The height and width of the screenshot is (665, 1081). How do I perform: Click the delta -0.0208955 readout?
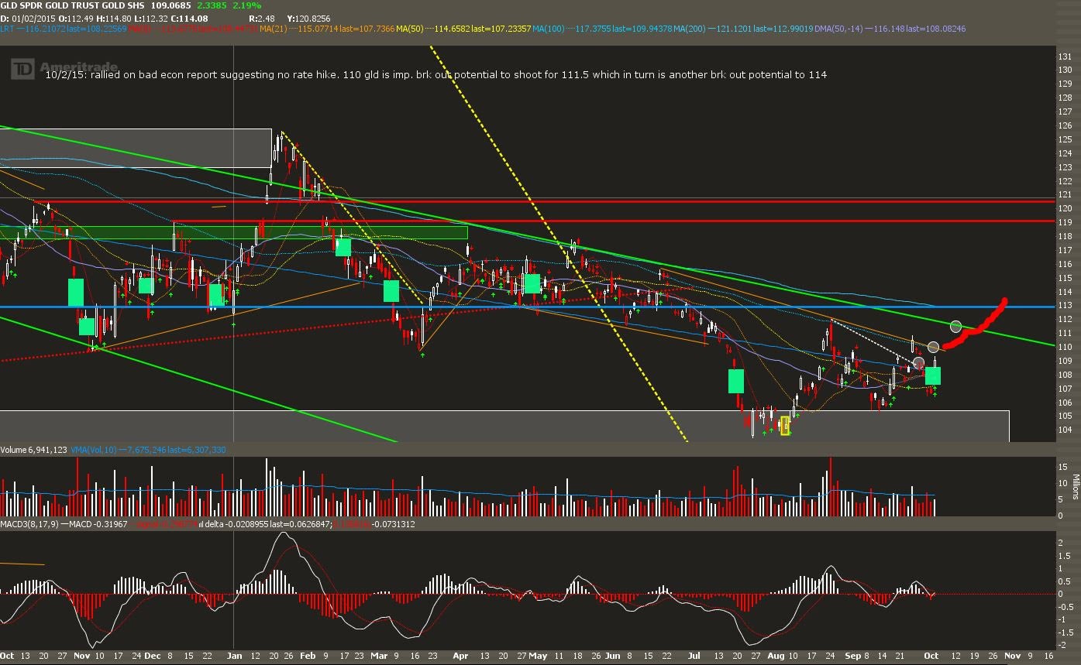[236, 524]
